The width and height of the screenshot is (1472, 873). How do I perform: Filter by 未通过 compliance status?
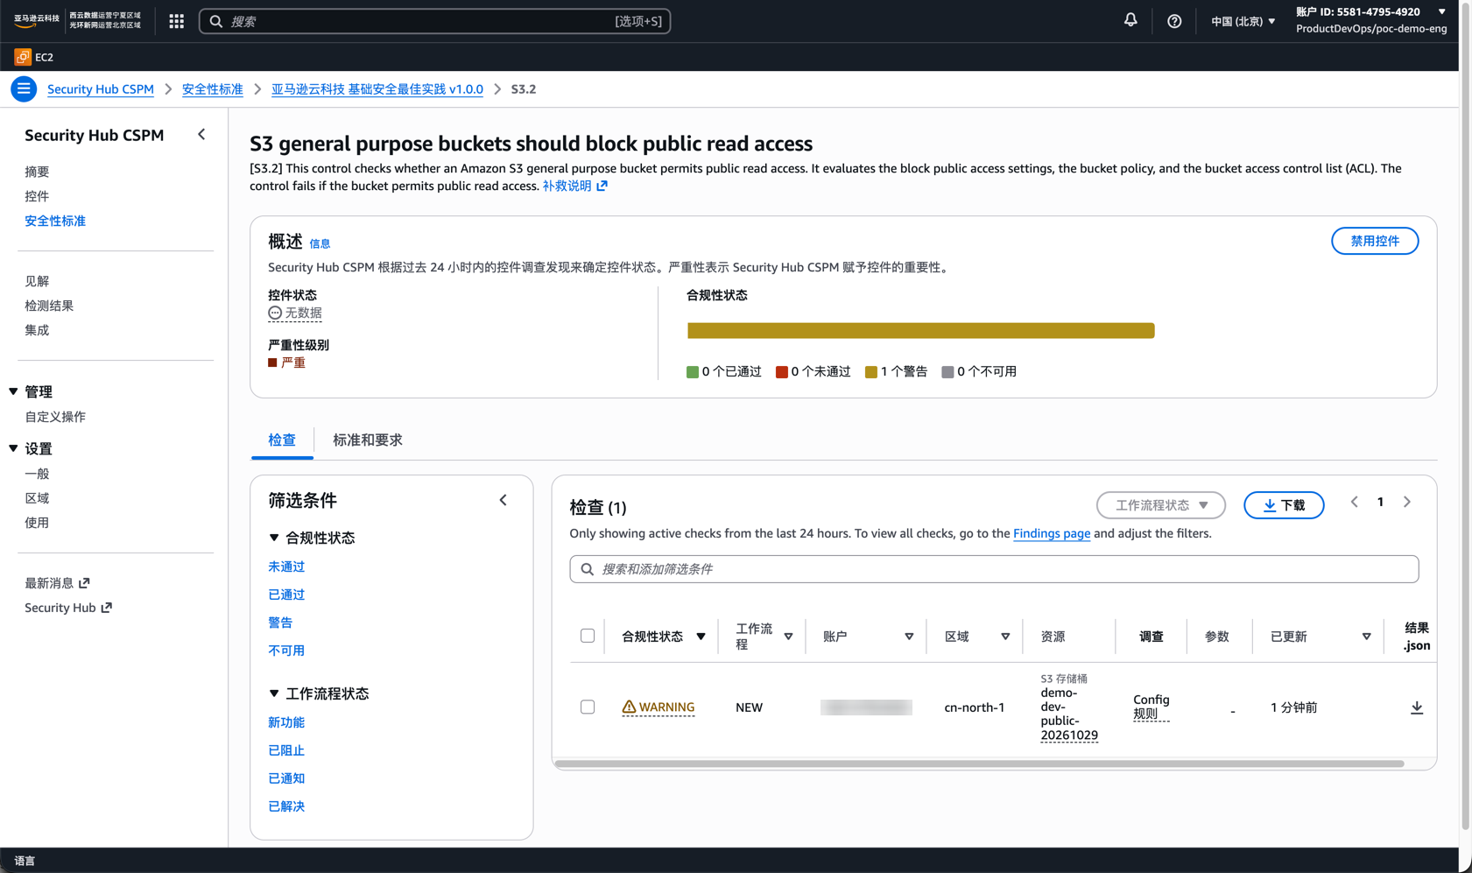pyautogui.click(x=286, y=567)
